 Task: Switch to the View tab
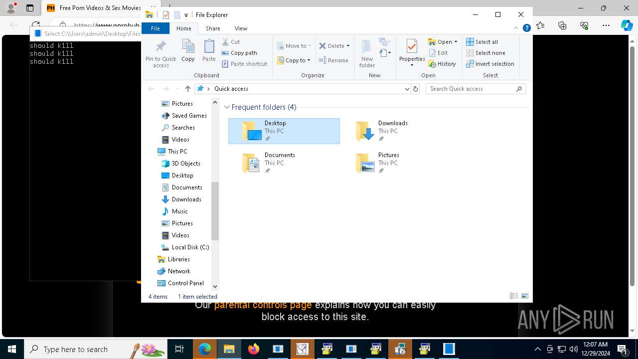[x=241, y=28]
